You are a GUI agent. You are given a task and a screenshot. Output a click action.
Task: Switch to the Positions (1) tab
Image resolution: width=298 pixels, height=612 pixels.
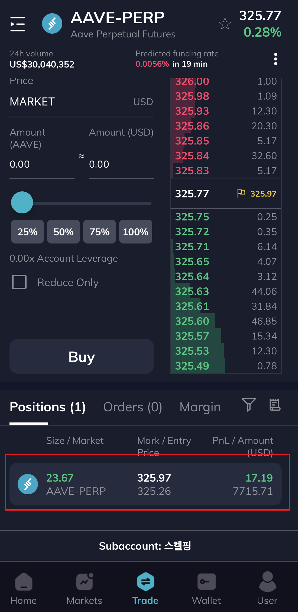point(48,407)
